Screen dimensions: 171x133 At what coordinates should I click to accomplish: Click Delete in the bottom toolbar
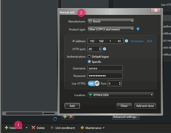pos(38,128)
